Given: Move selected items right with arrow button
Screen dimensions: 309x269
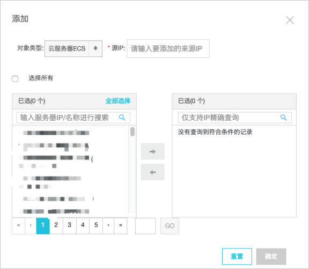Looking at the screenshot, I should 152,151.
